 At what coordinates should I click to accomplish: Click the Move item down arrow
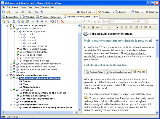(x=37, y=21)
